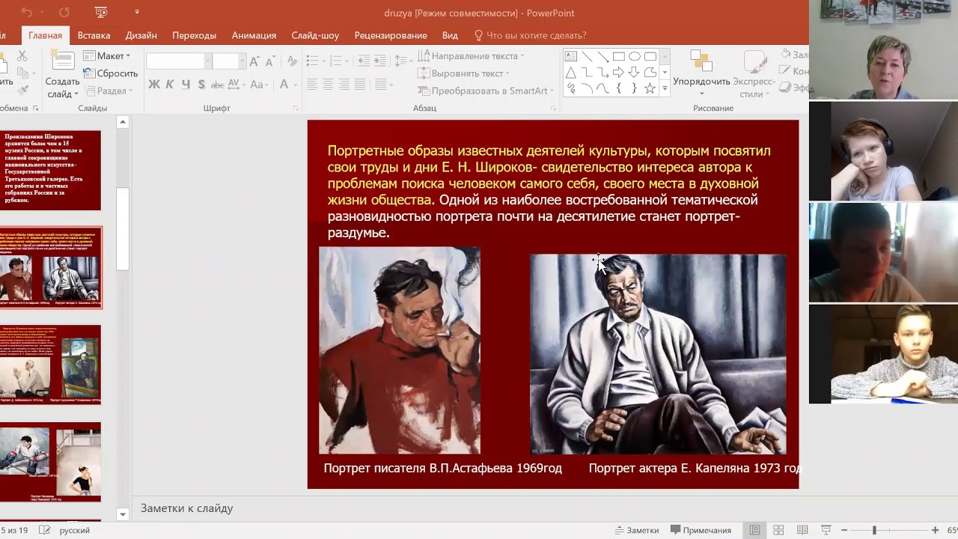Image resolution: width=958 pixels, height=539 pixels.
Task: Open the AV character spacing menu
Action: tap(238, 85)
